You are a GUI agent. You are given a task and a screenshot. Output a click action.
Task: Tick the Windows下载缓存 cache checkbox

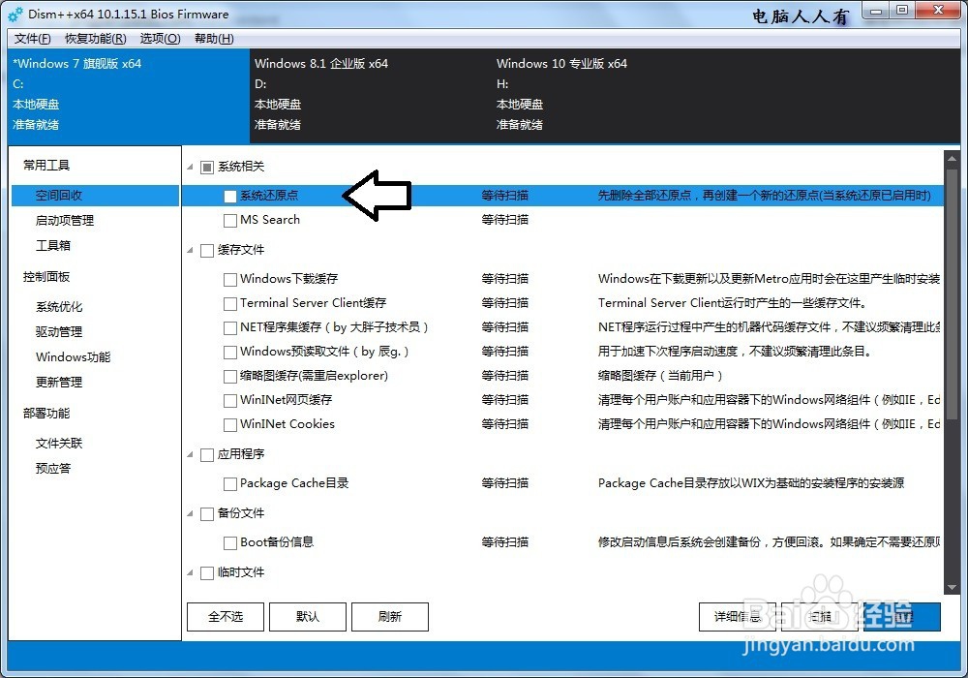click(229, 278)
